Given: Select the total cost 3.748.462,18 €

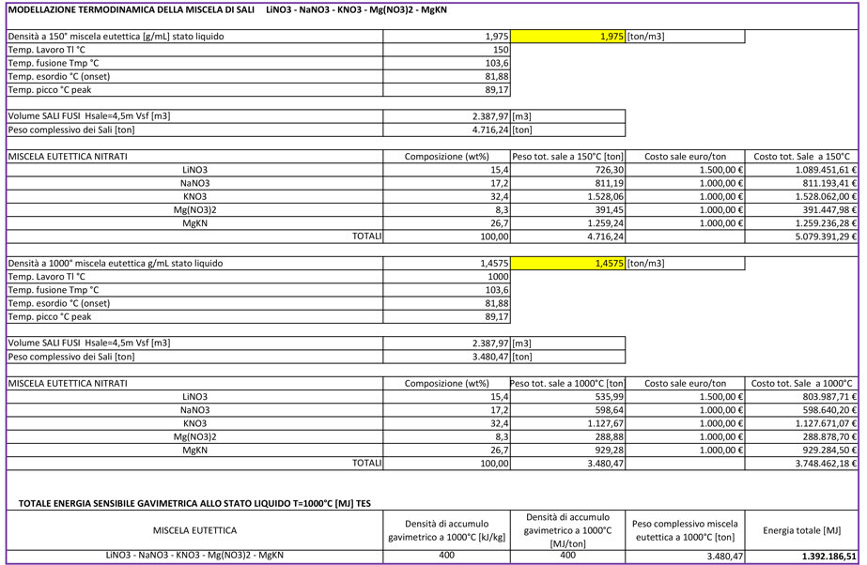Looking at the screenshot, I should [802, 464].
